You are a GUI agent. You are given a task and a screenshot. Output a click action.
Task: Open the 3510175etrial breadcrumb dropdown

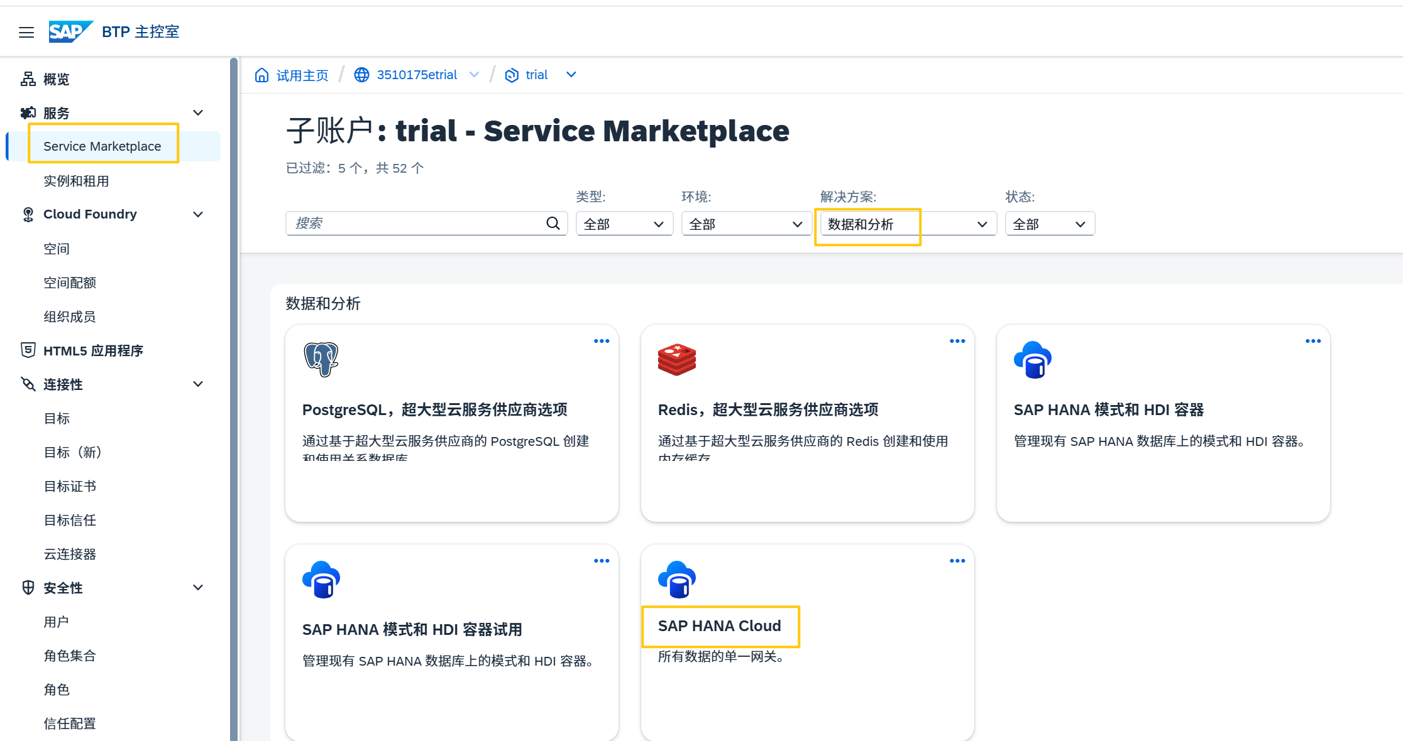475,75
